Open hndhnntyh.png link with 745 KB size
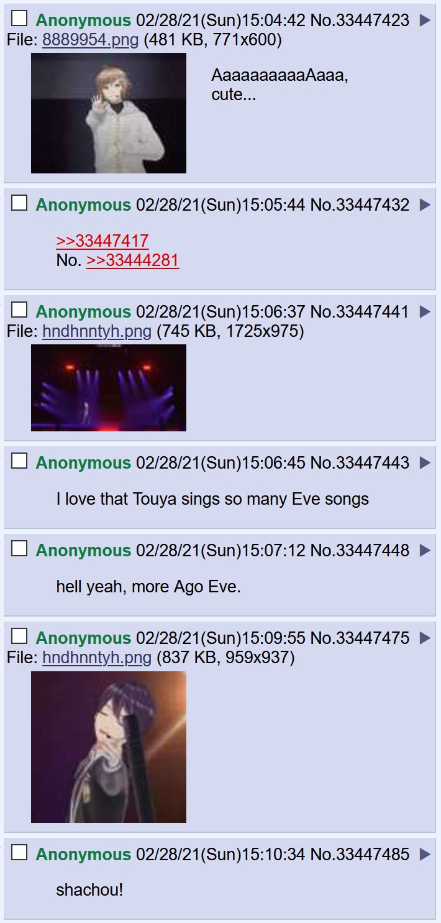The image size is (441, 923). (x=97, y=332)
